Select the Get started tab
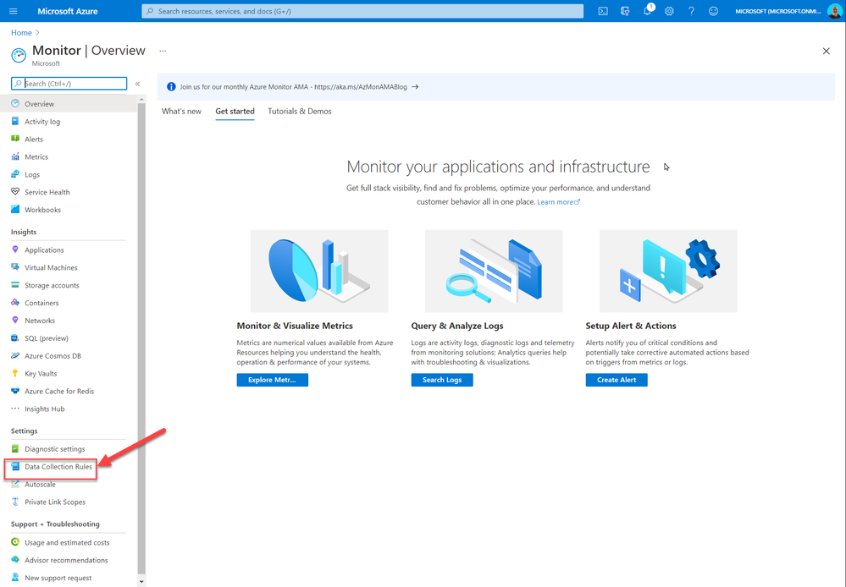This screenshot has height=587, width=846. click(235, 111)
